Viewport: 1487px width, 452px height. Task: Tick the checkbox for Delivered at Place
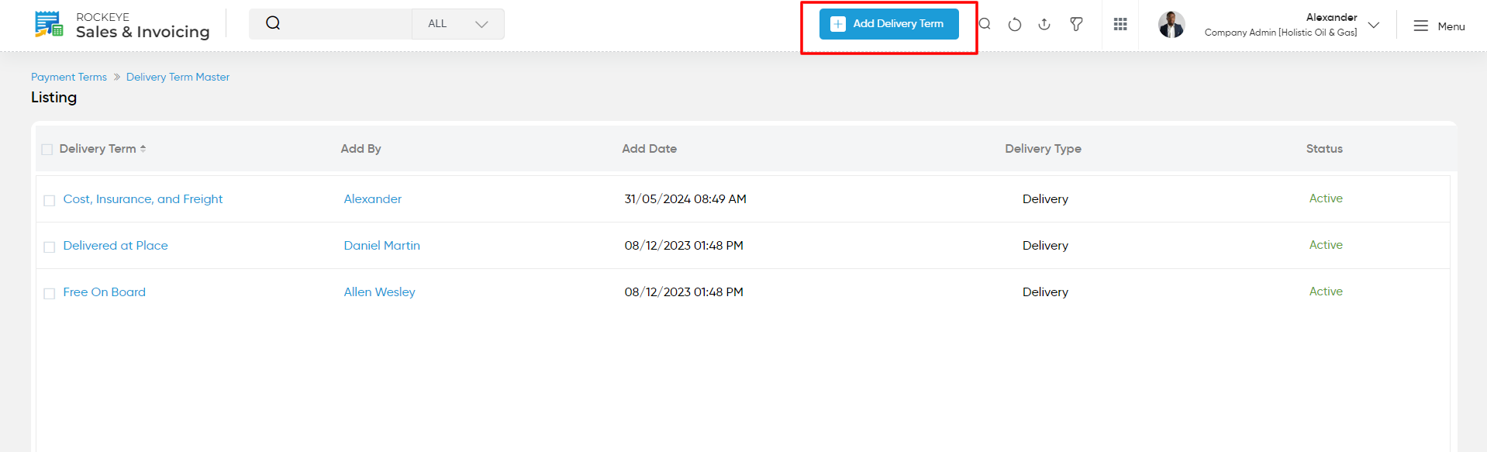pos(49,247)
